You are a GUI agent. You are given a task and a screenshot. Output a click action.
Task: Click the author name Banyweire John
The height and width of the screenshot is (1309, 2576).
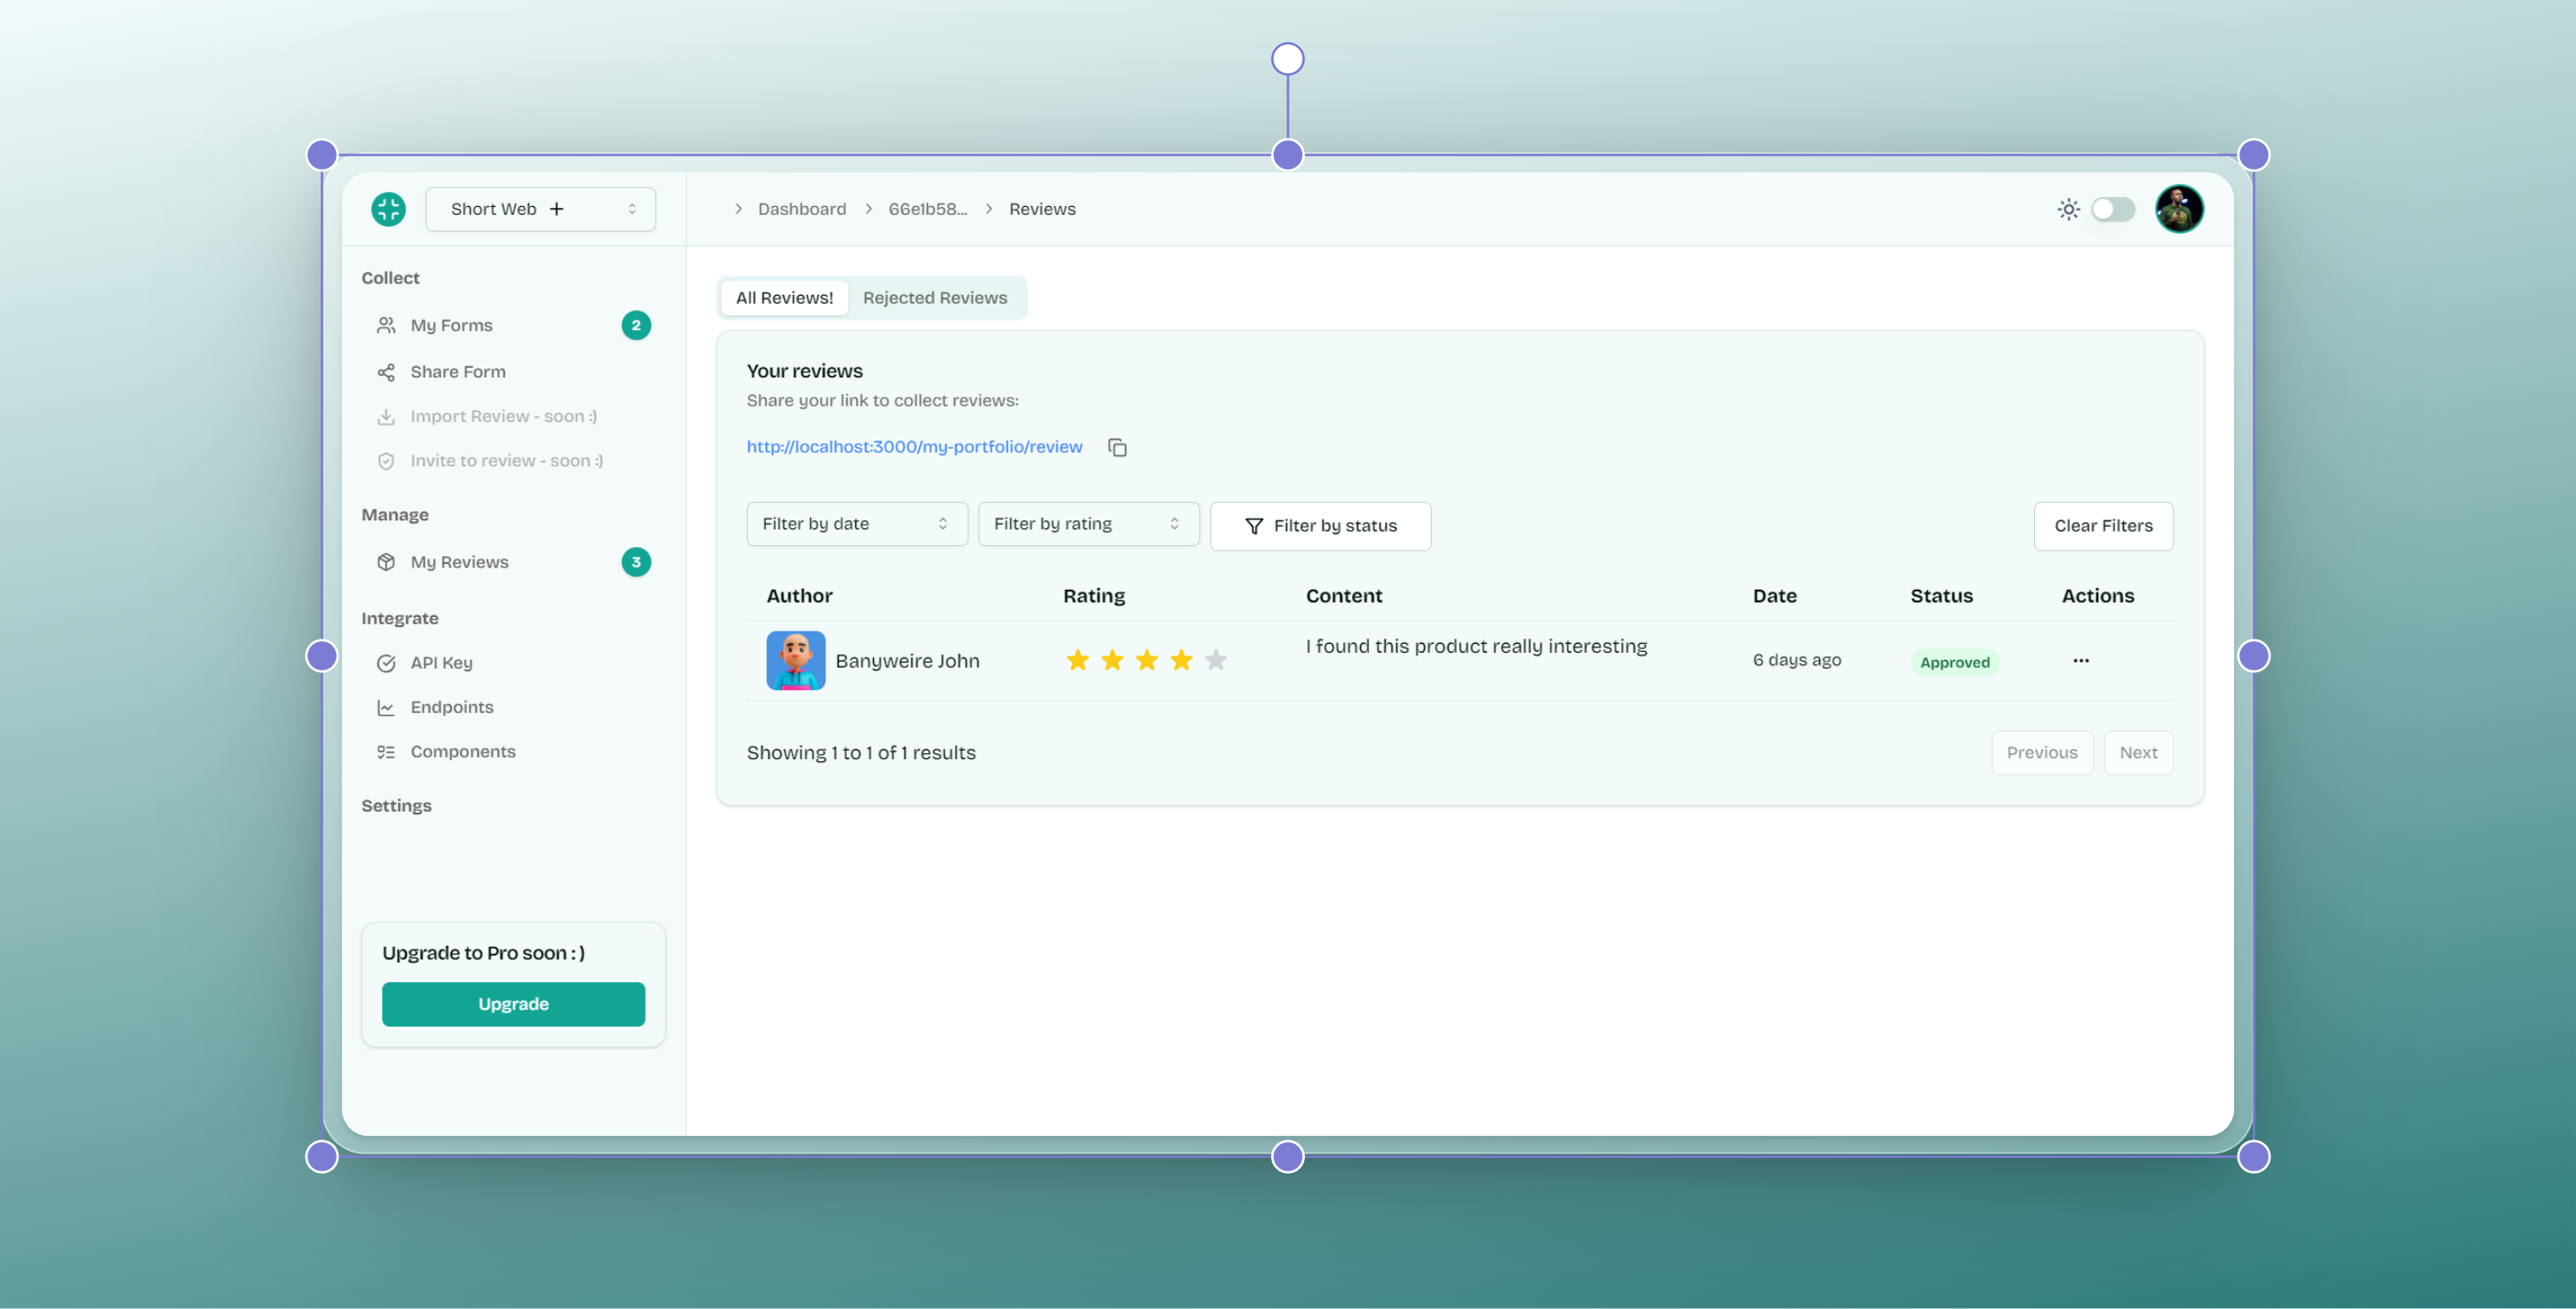(x=907, y=661)
